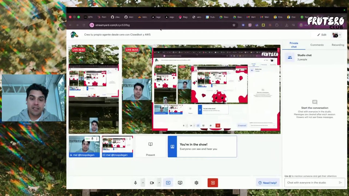The image size is (349, 196).
Task: Leave the studio with the red exit button
Action: point(213,183)
